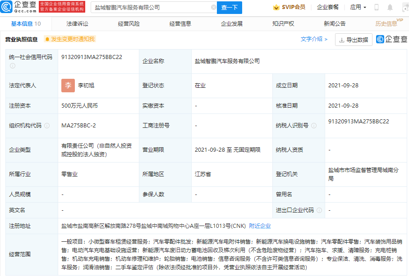The width and height of the screenshot is (409, 276).
Task: Switch to 经营信息 tab
Action: (x=180, y=24)
